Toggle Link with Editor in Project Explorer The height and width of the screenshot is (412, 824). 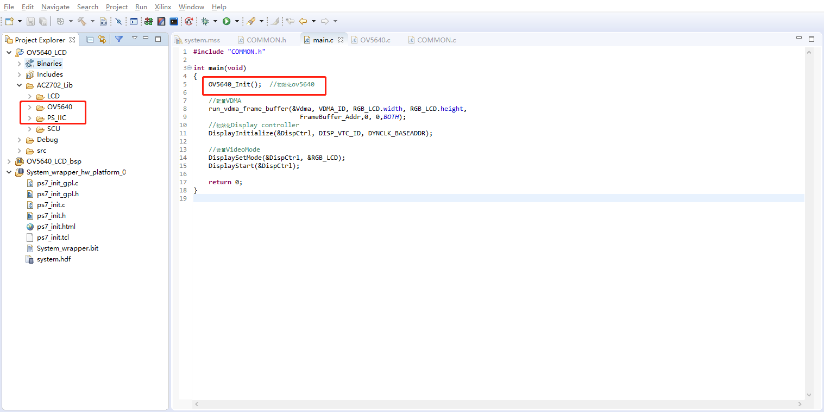102,39
